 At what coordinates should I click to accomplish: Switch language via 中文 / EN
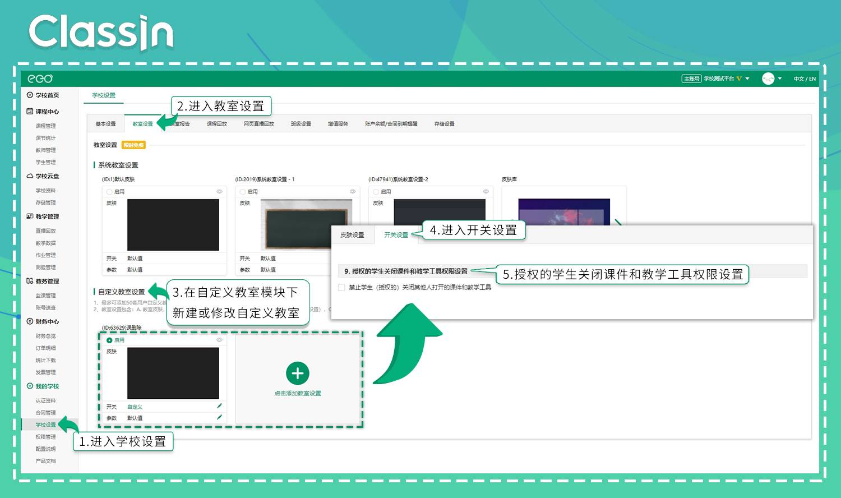[x=805, y=79]
